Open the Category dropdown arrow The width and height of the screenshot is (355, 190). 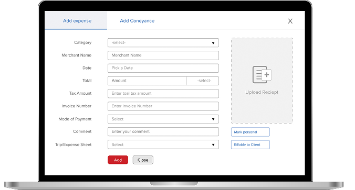click(x=213, y=43)
